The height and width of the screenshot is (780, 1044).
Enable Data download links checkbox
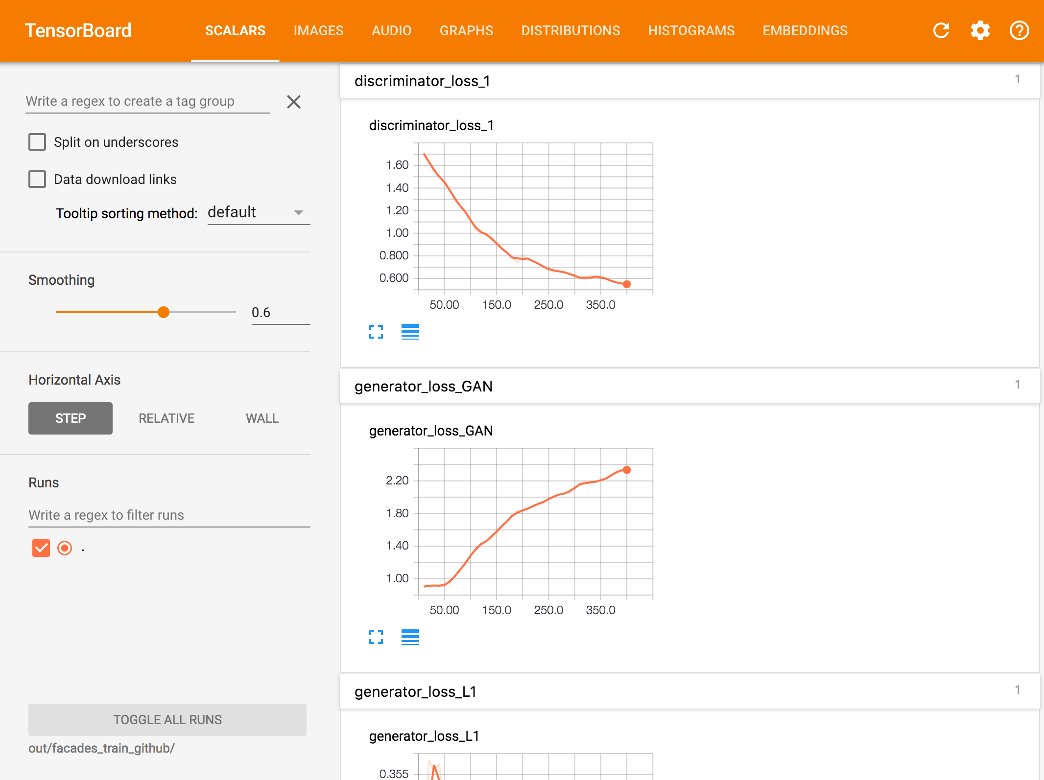click(37, 179)
